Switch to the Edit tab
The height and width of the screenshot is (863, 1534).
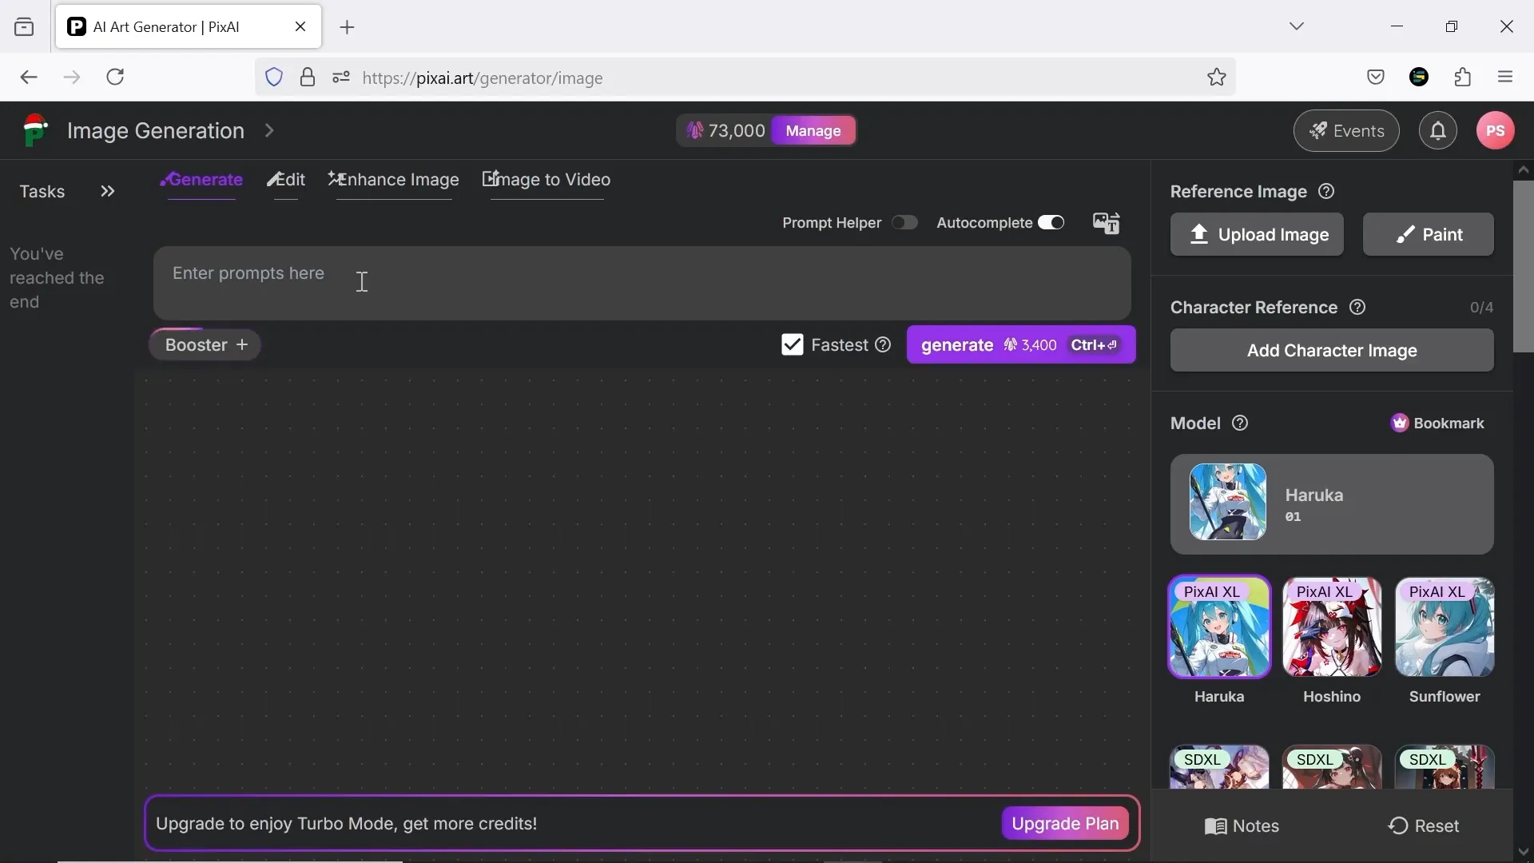click(x=286, y=181)
